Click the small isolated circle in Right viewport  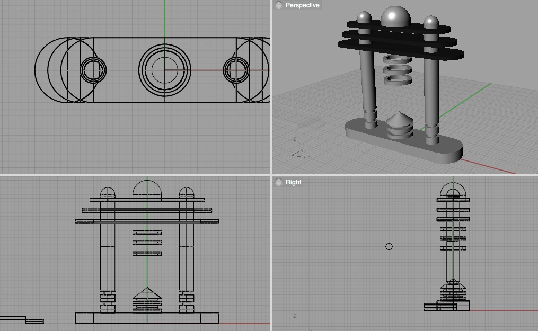click(x=389, y=246)
